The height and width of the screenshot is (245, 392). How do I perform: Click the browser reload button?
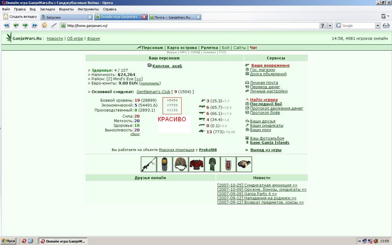click(x=45, y=25)
